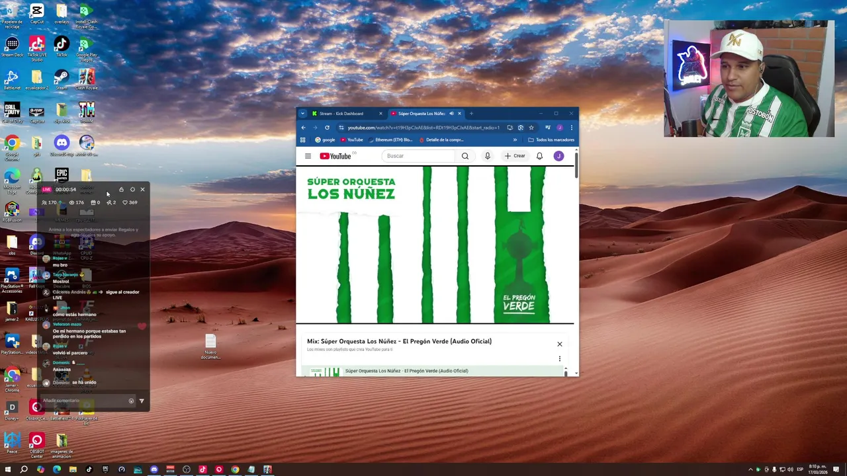This screenshot has height=476, width=847.
Task: Click the Crear button on YouTube
Action: pos(515,156)
